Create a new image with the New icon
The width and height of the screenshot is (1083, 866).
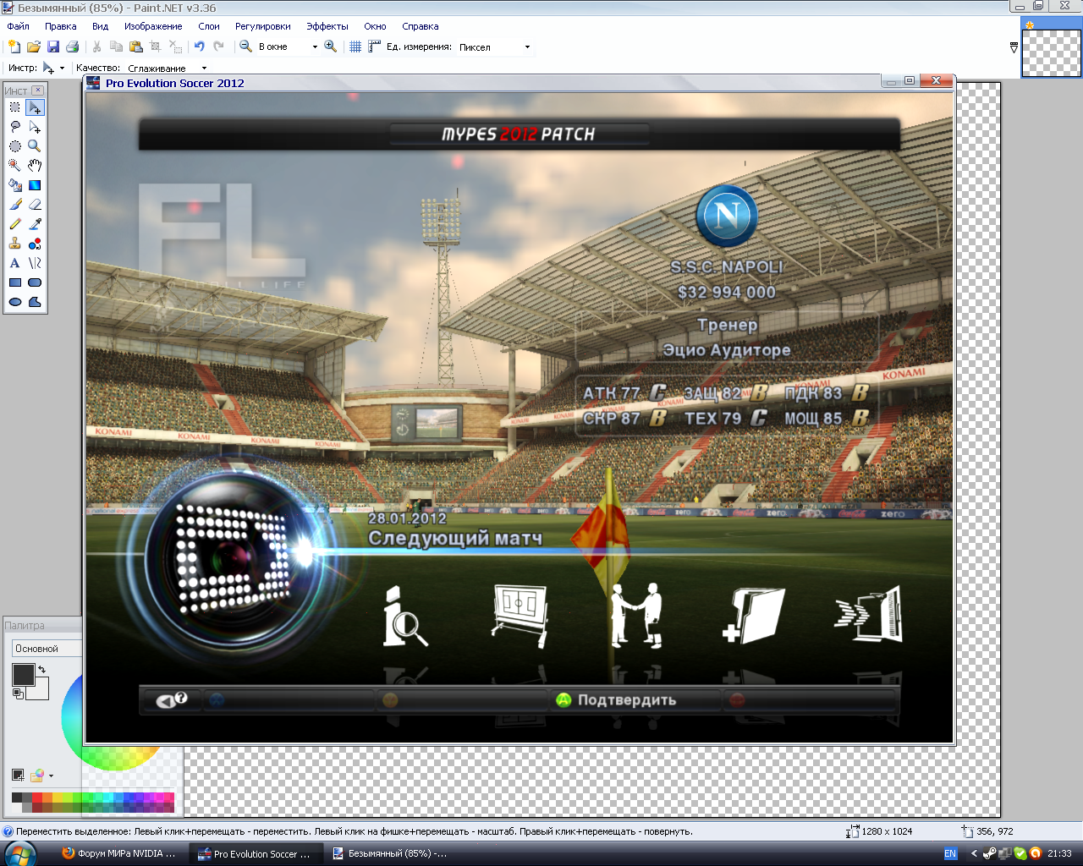pos(14,47)
